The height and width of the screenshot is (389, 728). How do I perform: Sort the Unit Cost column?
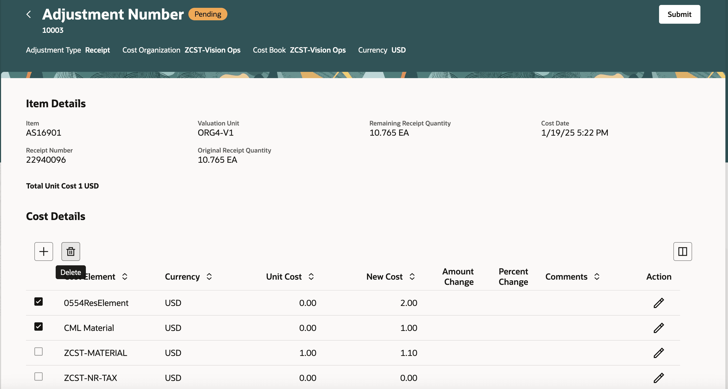tap(311, 277)
